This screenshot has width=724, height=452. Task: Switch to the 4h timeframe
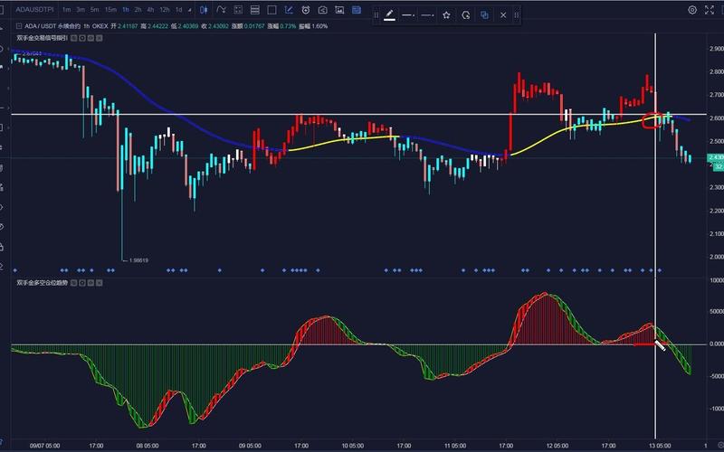tap(150, 10)
